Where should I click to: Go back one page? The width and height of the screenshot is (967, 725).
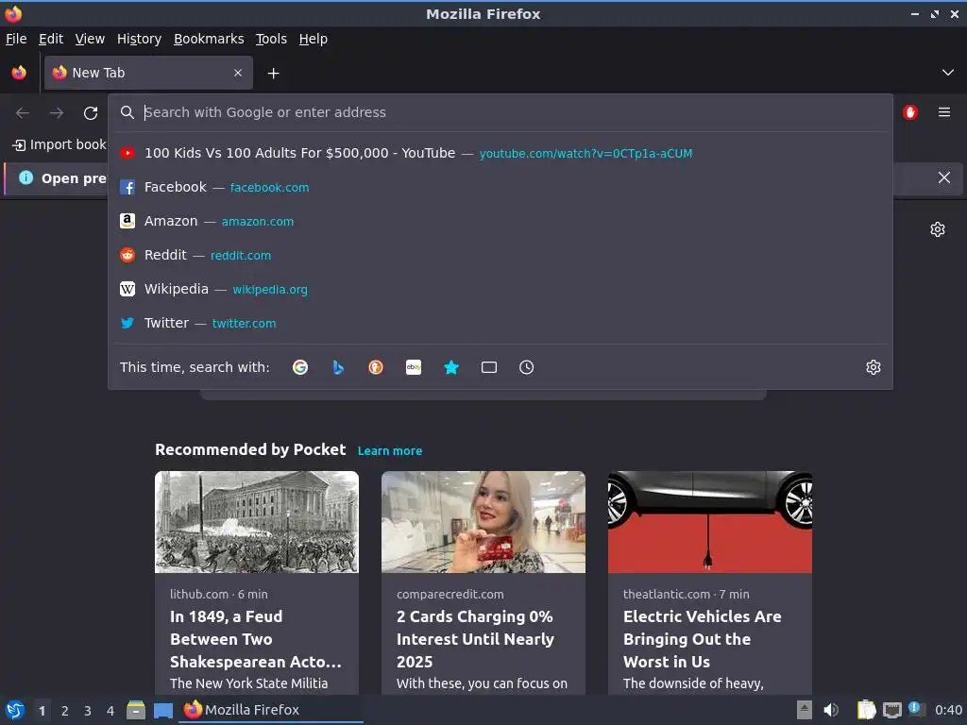pos(23,113)
